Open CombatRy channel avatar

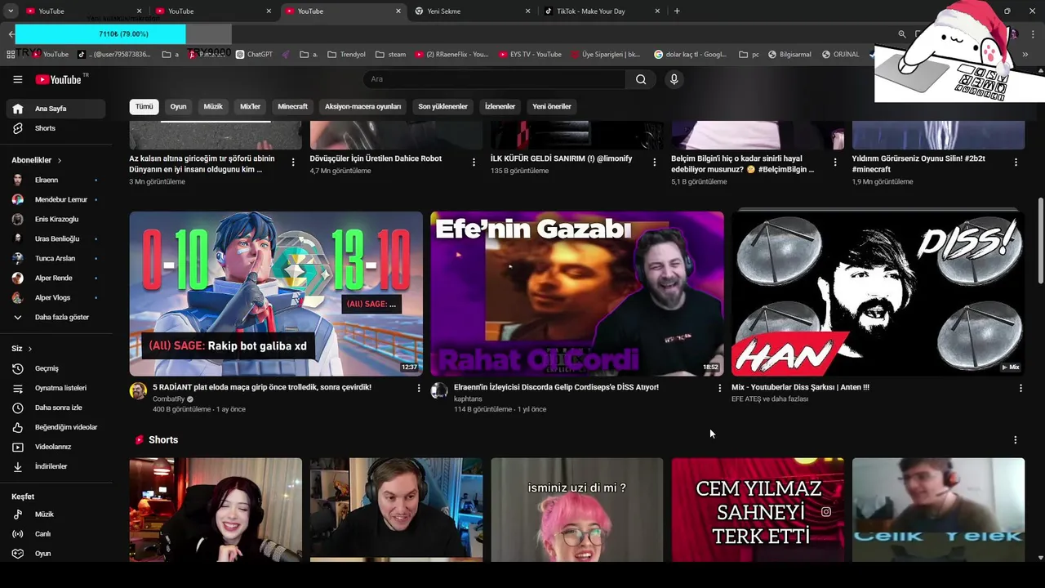click(x=138, y=391)
